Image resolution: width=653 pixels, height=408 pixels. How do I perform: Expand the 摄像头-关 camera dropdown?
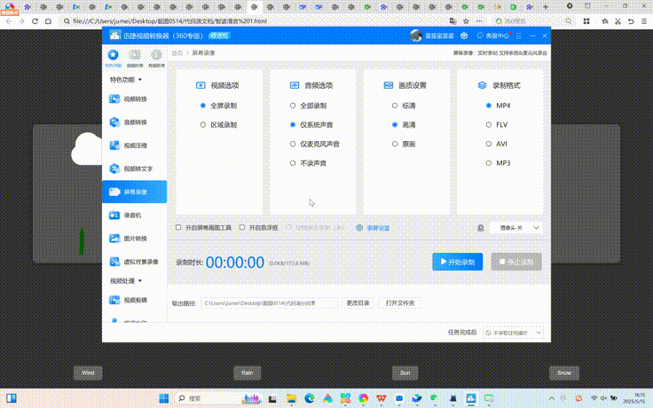tap(516, 228)
